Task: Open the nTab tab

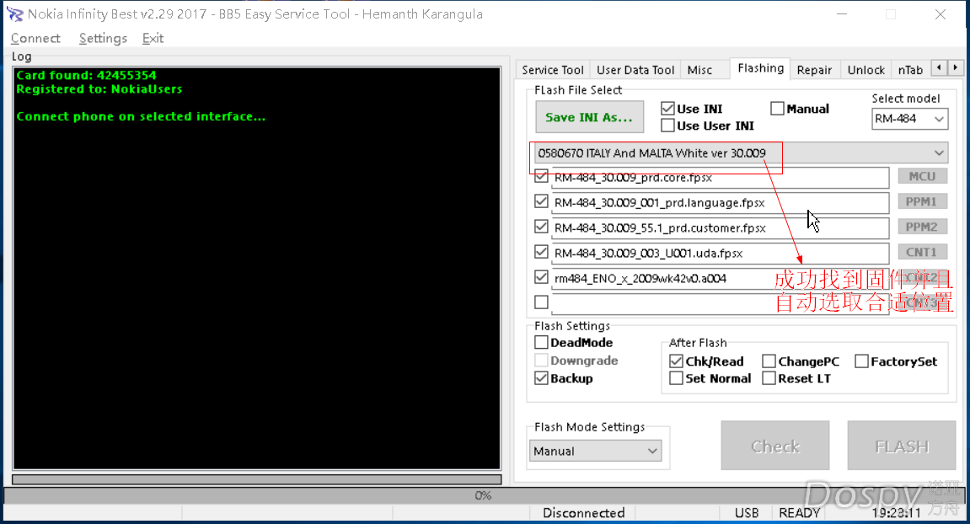Action: tap(910, 70)
